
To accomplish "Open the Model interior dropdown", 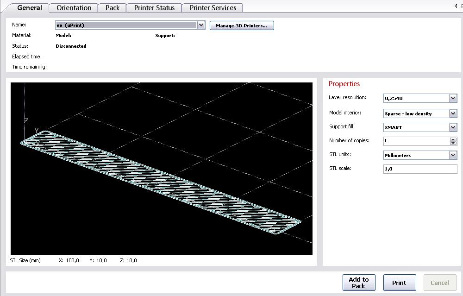I will click(453, 113).
